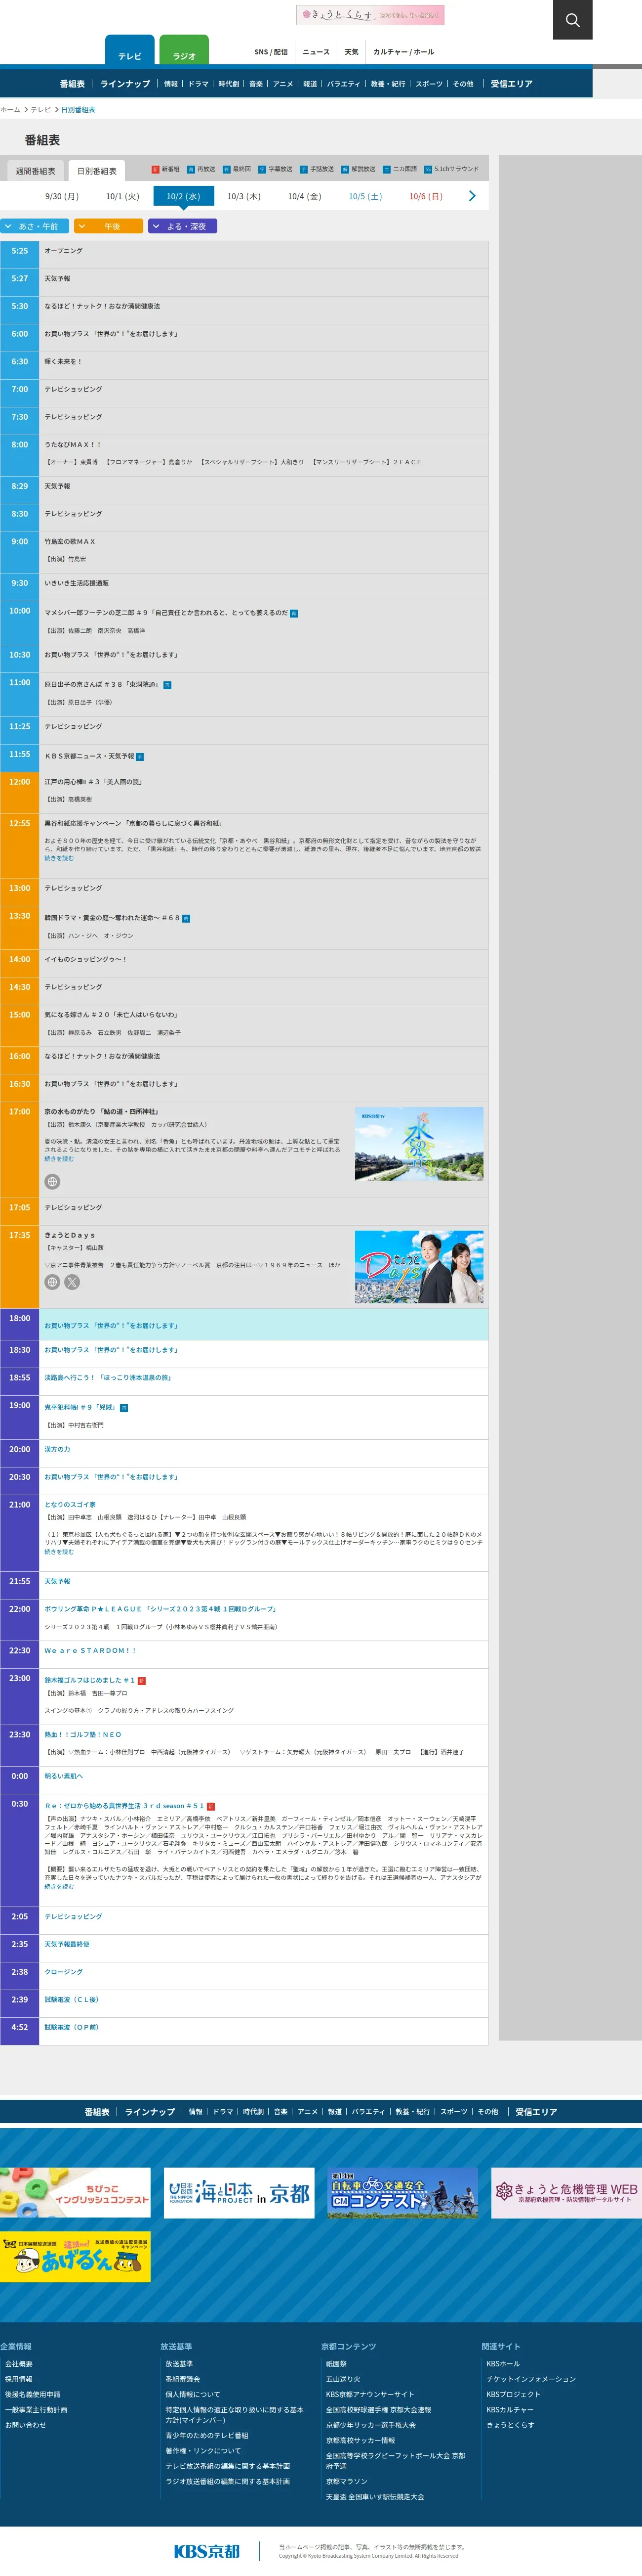The image size is (642, 2576).
Task: Collapse the よる・深夜 section toggle
Action: click(183, 226)
